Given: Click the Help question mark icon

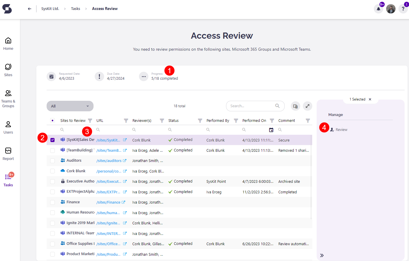Looking at the screenshot, I should (x=403, y=9).
